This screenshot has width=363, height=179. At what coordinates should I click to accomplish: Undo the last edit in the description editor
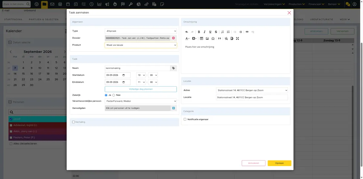point(187,32)
